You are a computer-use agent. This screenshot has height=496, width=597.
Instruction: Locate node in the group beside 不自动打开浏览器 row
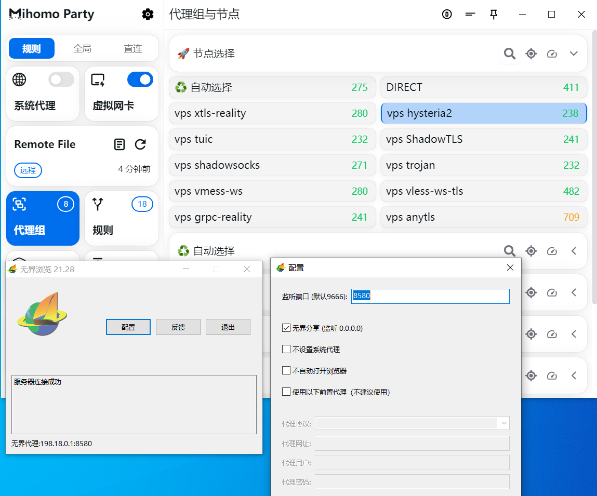tap(530, 376)
